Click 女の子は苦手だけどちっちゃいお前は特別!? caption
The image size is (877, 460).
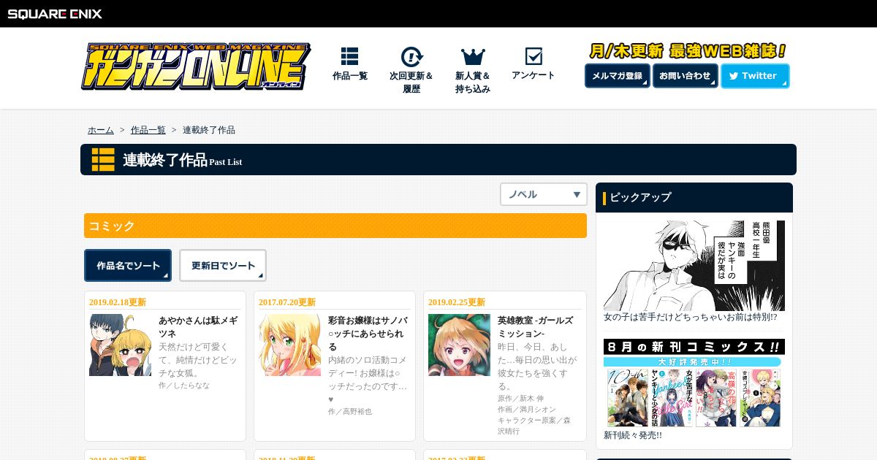click(x=691, y=317)
